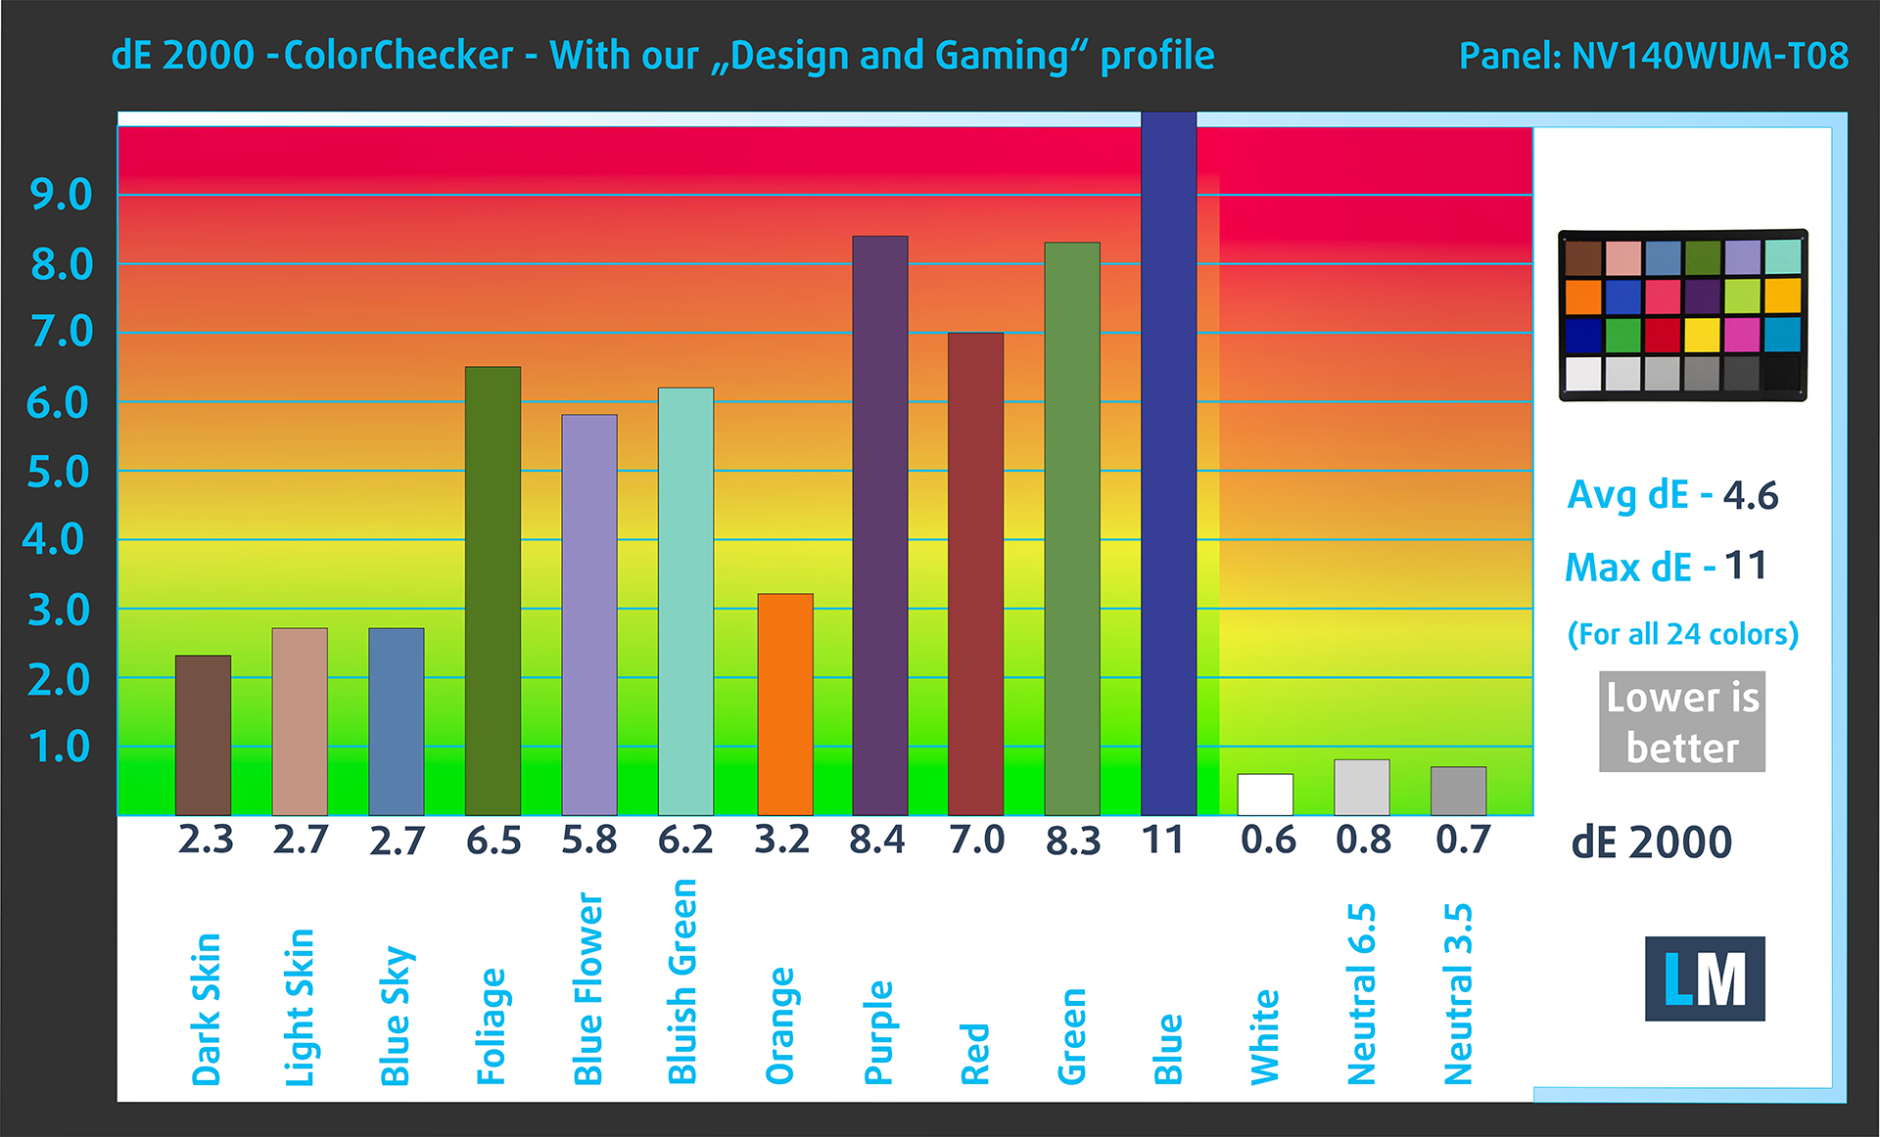Click the 9.0 y-axis label

pyautogui.click(x=62, y=195)
